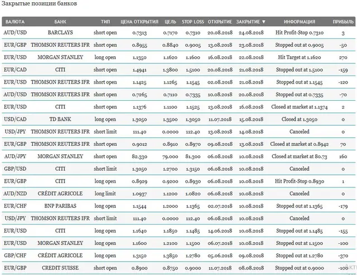
Task: Click opening date 05.06.2018
Action: (220, 256)
